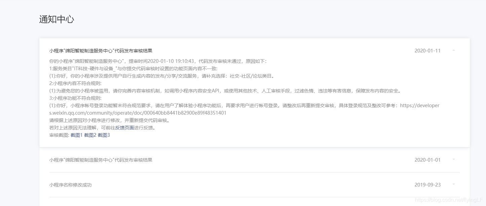Select the 通知中心 page heading
The height and width of the screenshot is (206, 486).
pos(57,19)
